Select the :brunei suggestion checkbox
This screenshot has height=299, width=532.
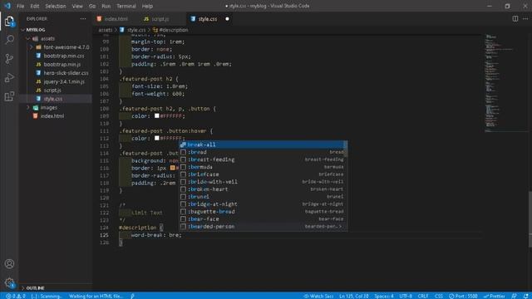point(183,197)
